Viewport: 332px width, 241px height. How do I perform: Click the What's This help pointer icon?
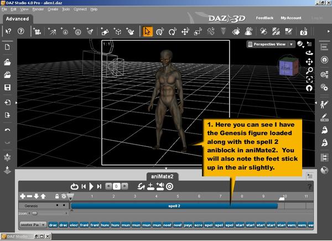pyautogui.click(x=8, y=32)
